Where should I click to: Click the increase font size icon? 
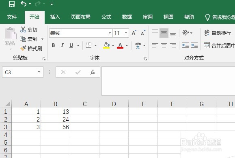pyautogui.click(x=134, y=33)
